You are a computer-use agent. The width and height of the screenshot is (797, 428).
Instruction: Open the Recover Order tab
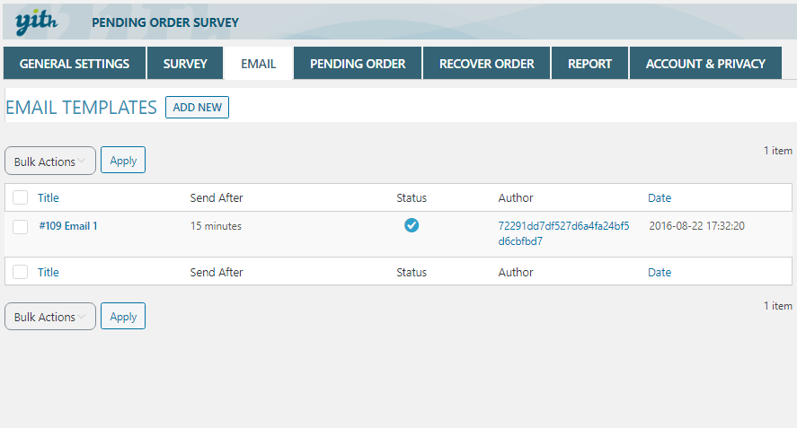pyautogui.click(x=486, y=64)
